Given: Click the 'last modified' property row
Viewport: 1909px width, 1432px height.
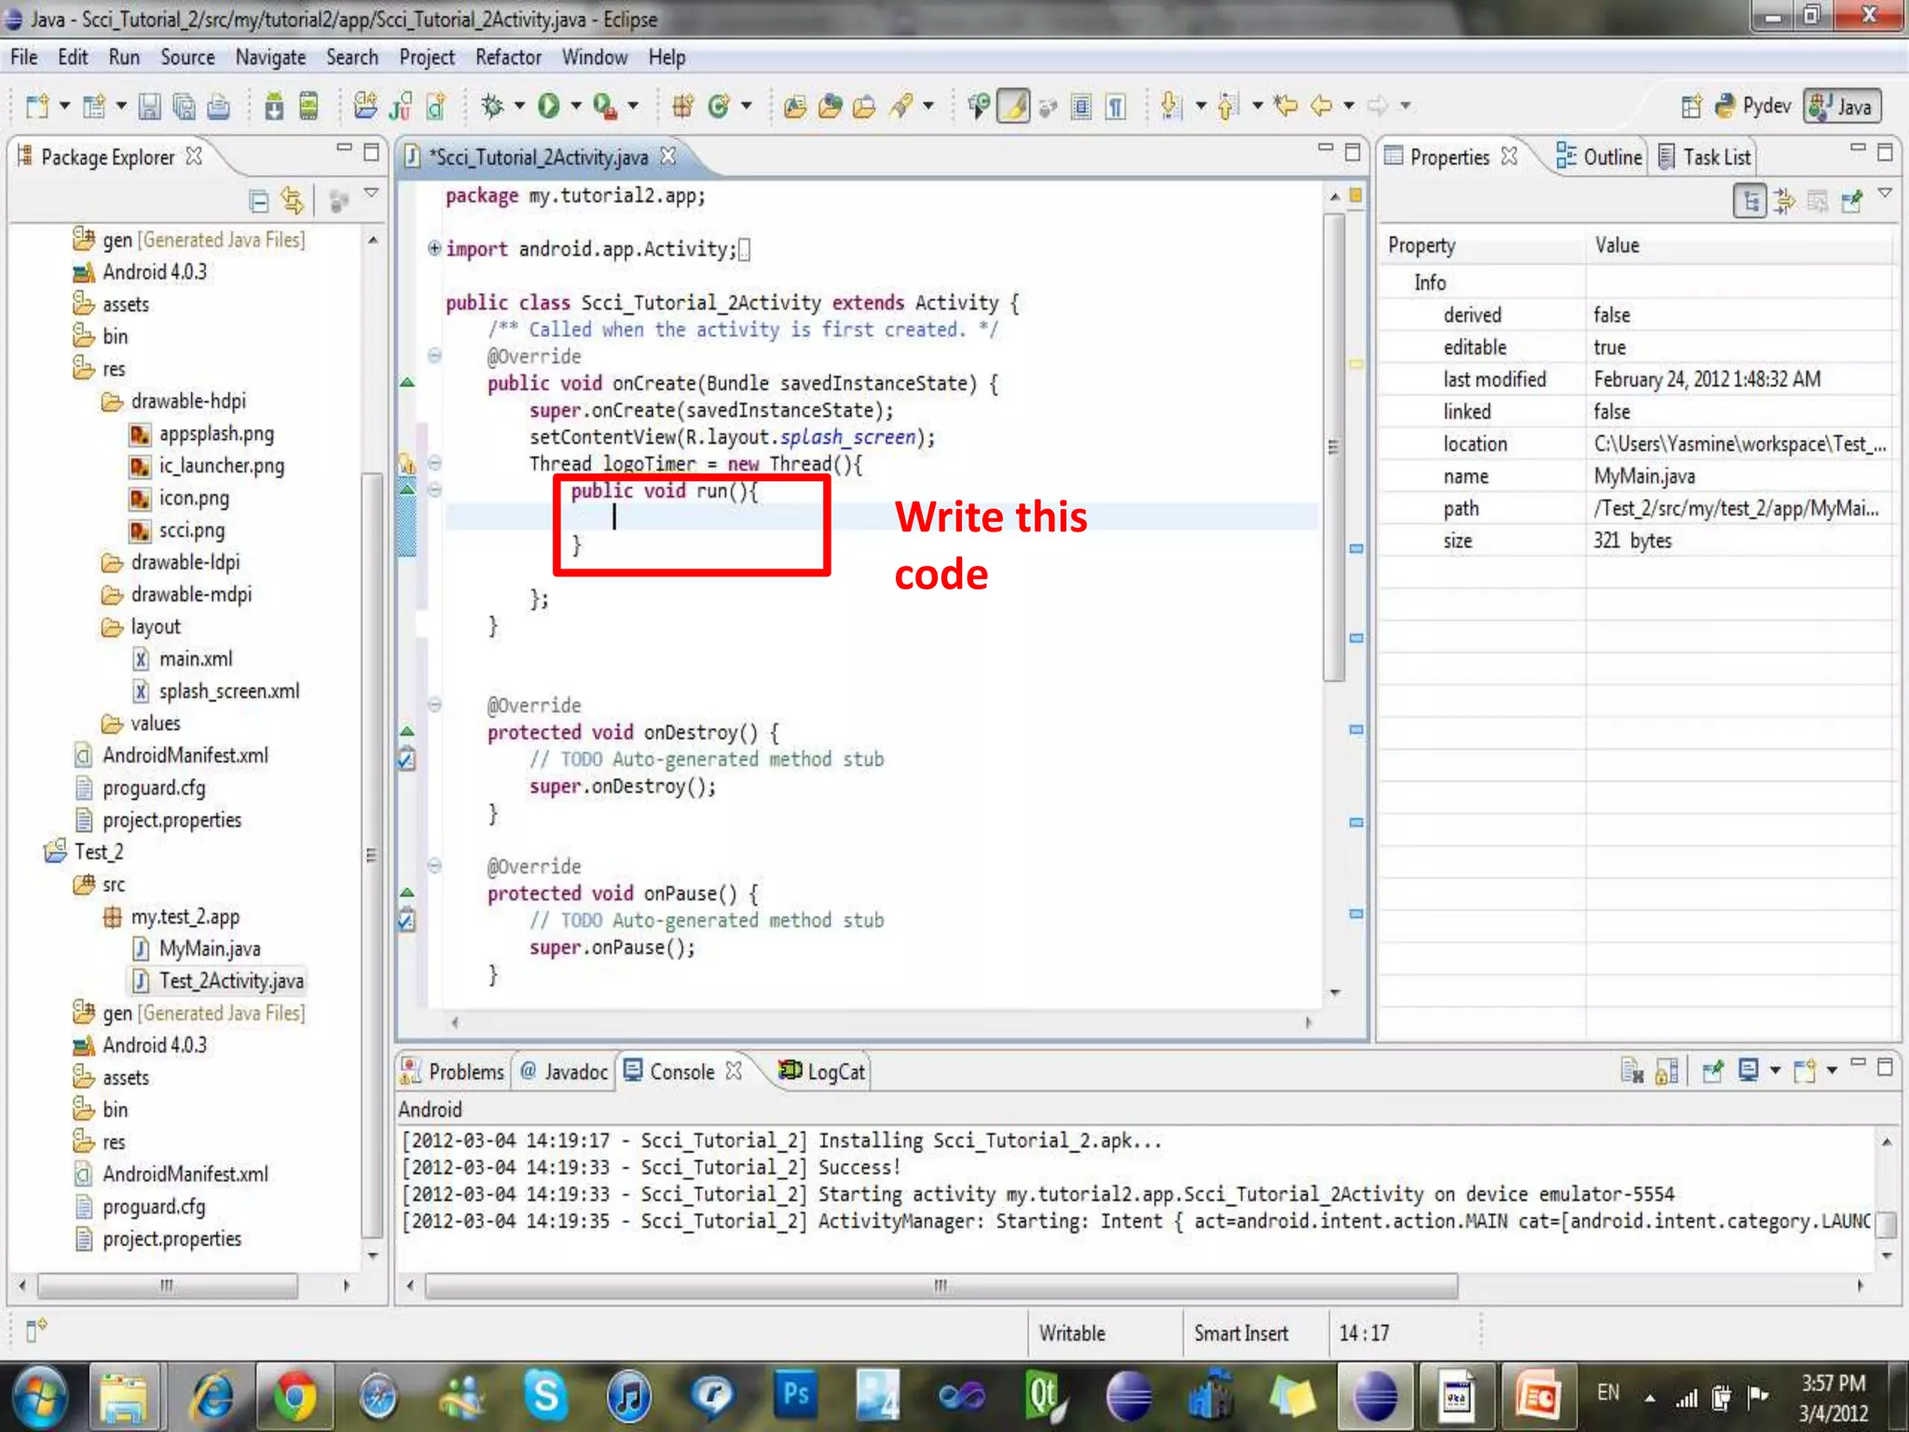Looking at the screenshot, I should [1638, 379].
